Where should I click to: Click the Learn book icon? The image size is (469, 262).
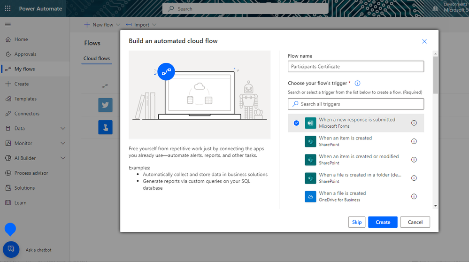8,202
